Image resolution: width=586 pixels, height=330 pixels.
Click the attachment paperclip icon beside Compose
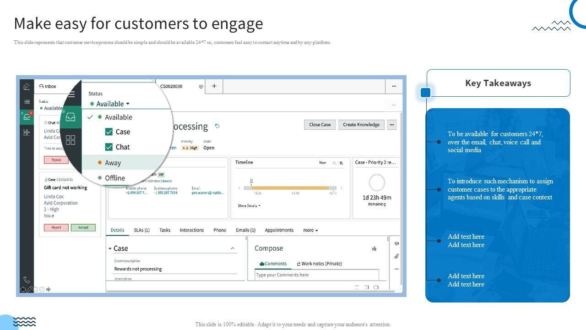396,256
